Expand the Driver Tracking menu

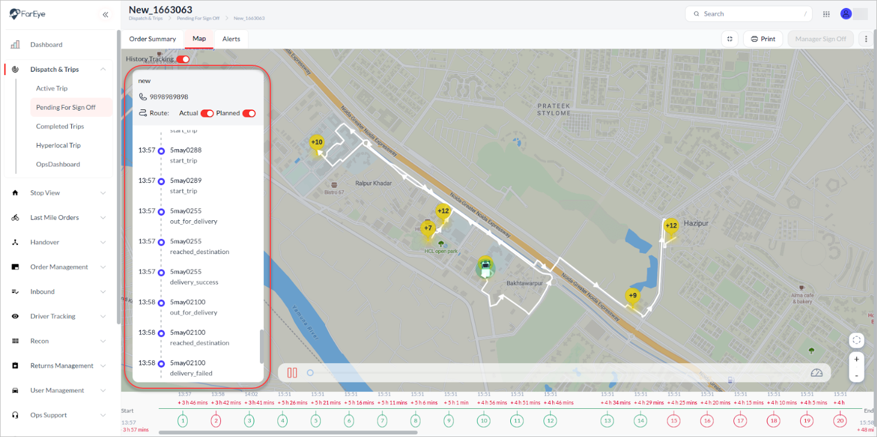103,316
